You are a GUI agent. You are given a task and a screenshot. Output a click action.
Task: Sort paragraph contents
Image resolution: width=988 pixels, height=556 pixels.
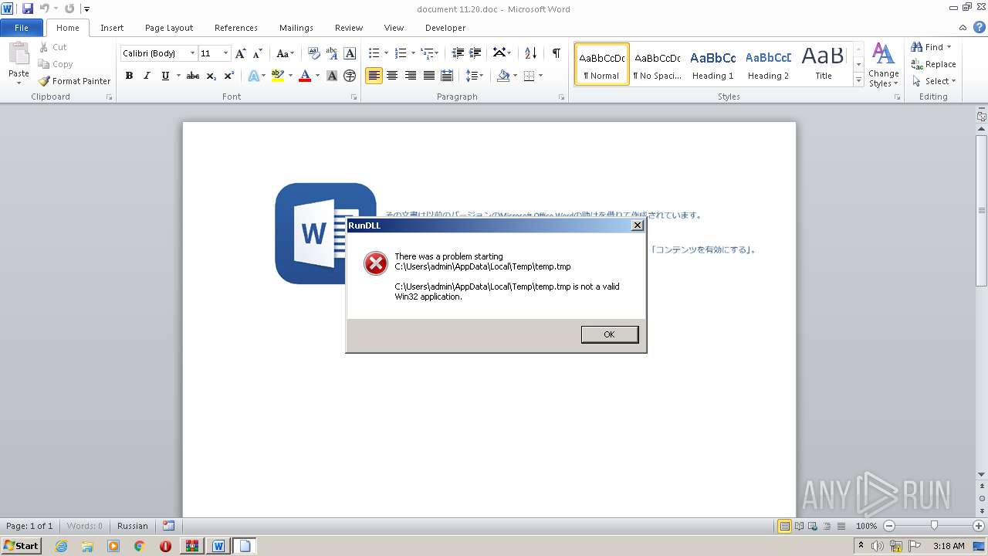530,53
